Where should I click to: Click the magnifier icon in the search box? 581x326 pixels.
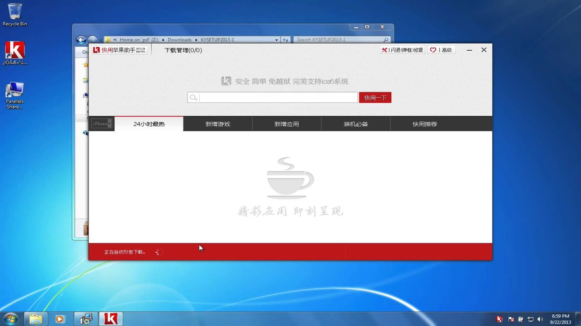193,97
